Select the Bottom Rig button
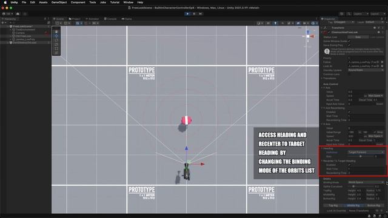Viewport: 388px width, 218px height. [373, 205]
